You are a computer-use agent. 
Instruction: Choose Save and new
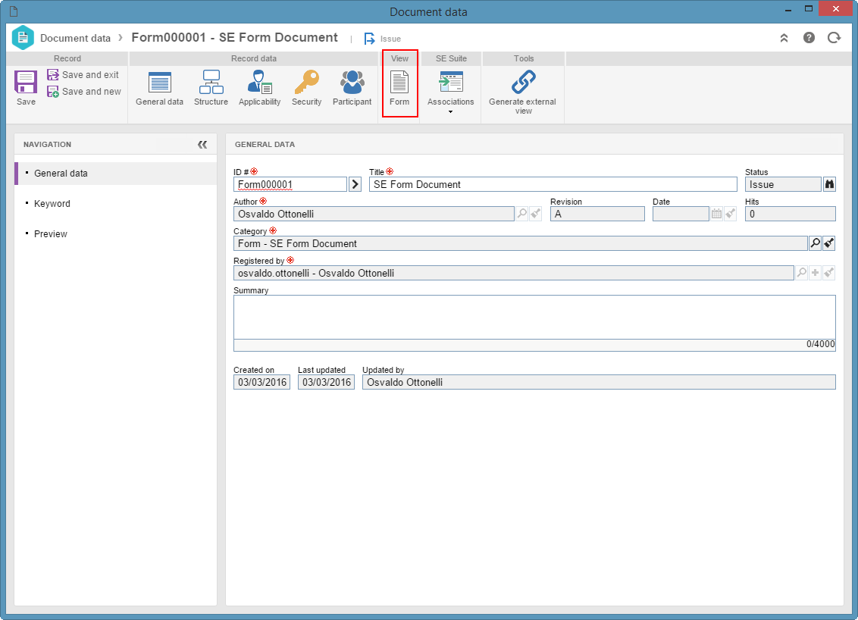click(84, 92)
